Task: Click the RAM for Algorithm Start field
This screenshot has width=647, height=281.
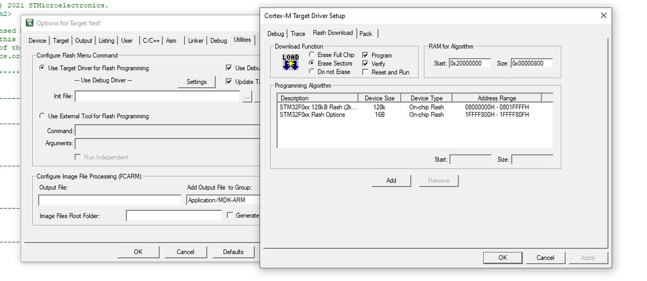Action: tap(469, 64)
